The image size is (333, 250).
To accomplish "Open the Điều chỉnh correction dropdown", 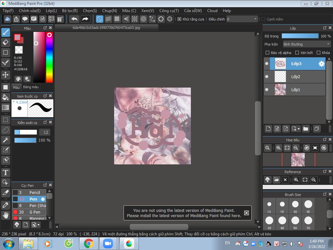I will point(242,19).
